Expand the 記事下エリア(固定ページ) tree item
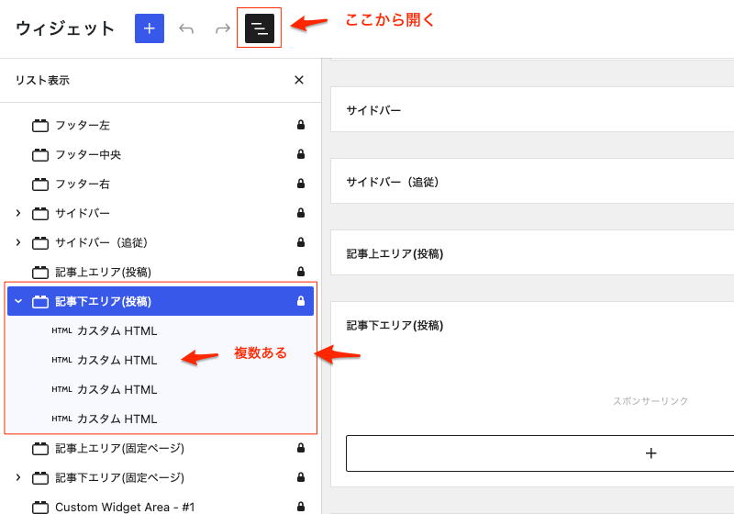Screen dimensions: 734x514 (18, 477)
